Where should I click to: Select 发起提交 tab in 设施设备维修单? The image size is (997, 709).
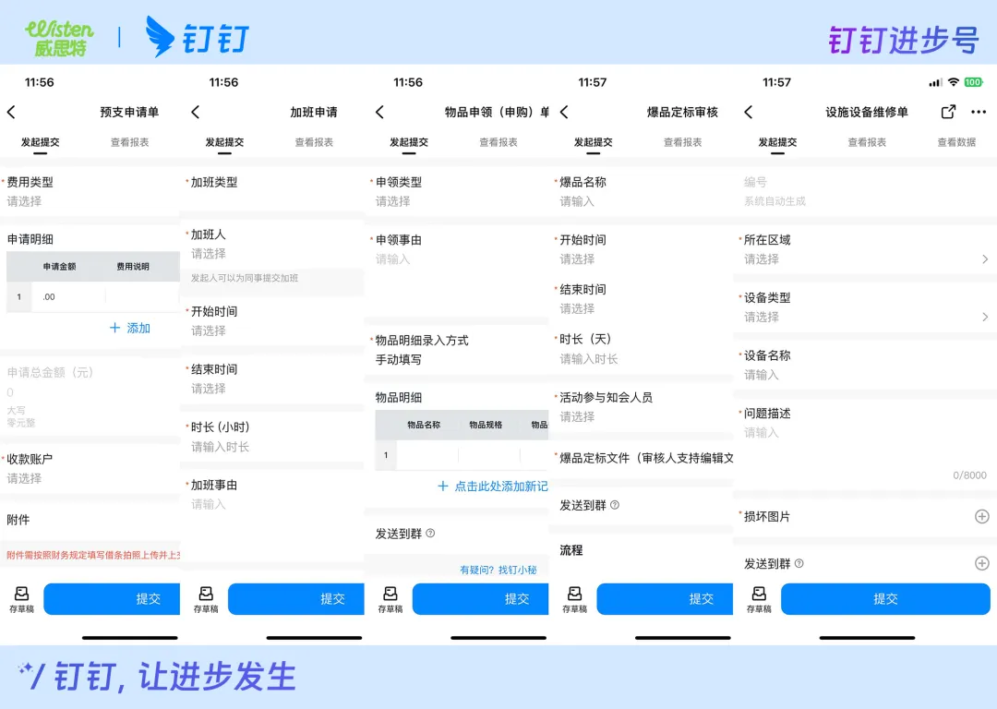777,142
